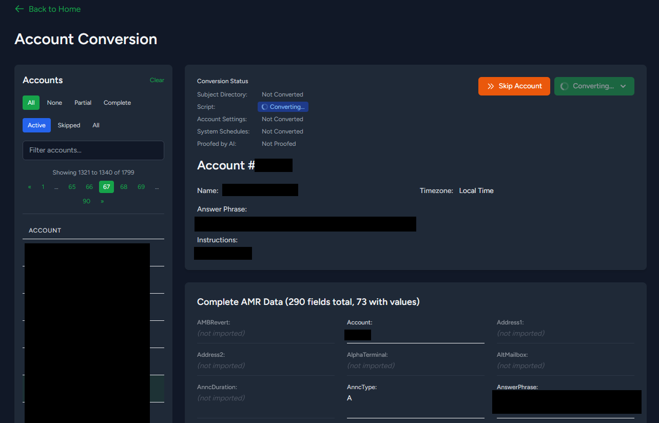Clear the account filters

coord(157,80)
